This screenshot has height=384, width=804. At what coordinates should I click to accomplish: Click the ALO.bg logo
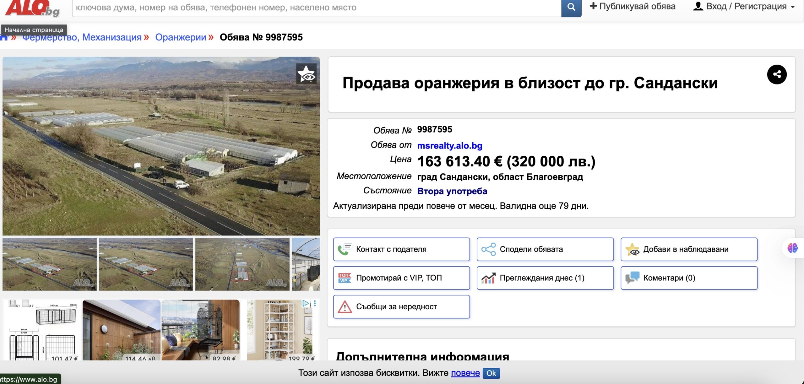pyautogui.click(x=31, y=8)
